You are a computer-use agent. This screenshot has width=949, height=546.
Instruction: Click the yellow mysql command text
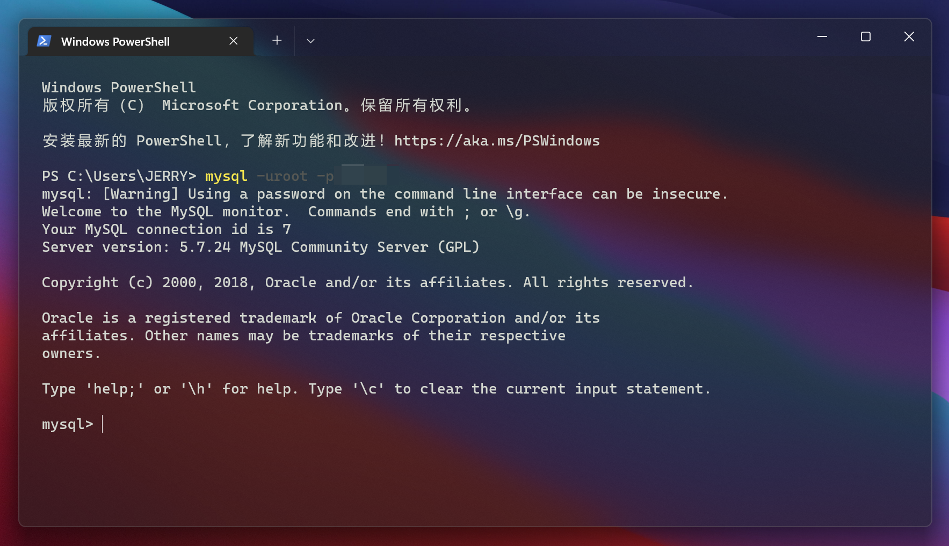(226, 176)
